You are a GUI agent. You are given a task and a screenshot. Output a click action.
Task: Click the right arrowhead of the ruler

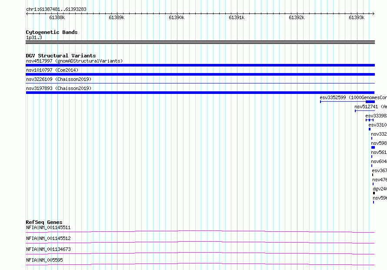pyautogui.click(x=374, y=14)
